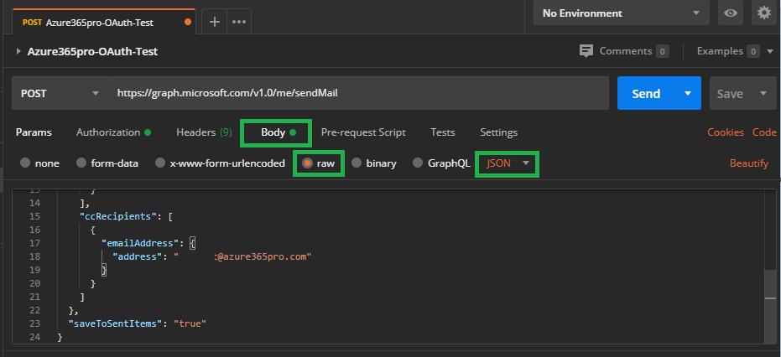The height and width of the screenshot is (357, 781).
Task: Click line number 24 in the gutter
Action: coord(34,337)
